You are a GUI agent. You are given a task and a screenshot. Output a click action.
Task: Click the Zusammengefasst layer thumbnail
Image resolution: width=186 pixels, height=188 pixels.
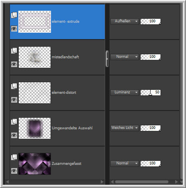(35, 164)
